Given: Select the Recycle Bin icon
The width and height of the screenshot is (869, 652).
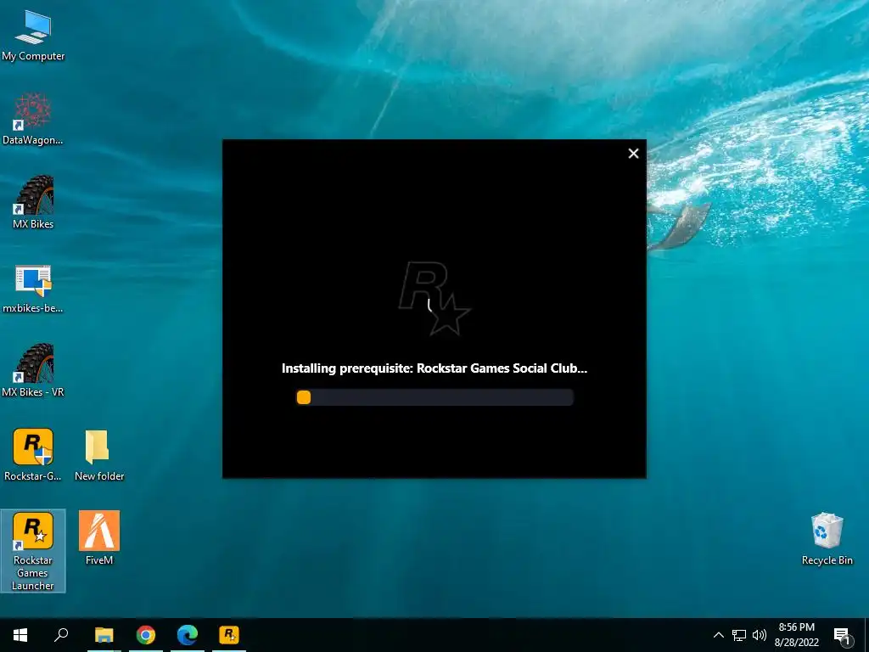Looking at the screenshot, I should (x=827, y=539).
